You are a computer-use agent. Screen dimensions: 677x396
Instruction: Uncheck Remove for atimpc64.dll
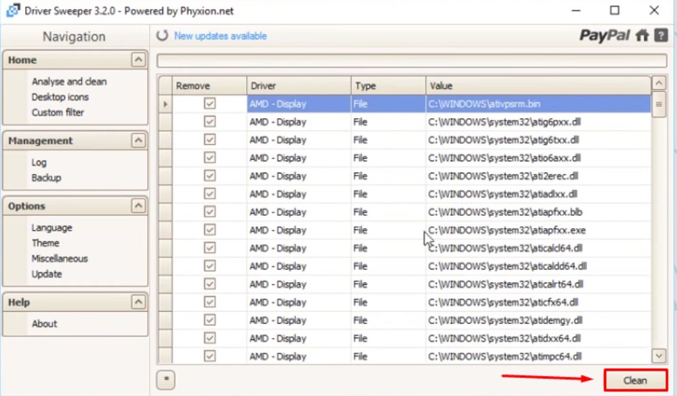pyautogui.click(x=210, y=356)
